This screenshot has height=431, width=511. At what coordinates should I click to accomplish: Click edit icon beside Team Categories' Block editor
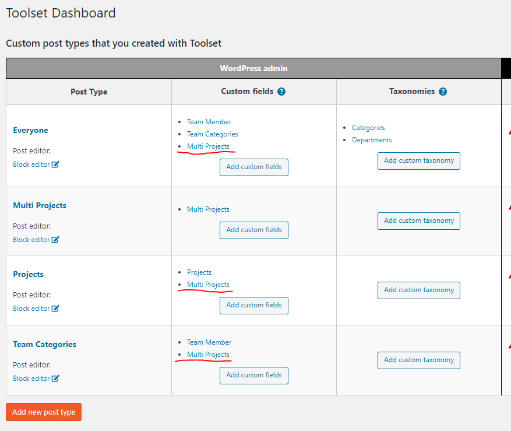click(55, 379)
